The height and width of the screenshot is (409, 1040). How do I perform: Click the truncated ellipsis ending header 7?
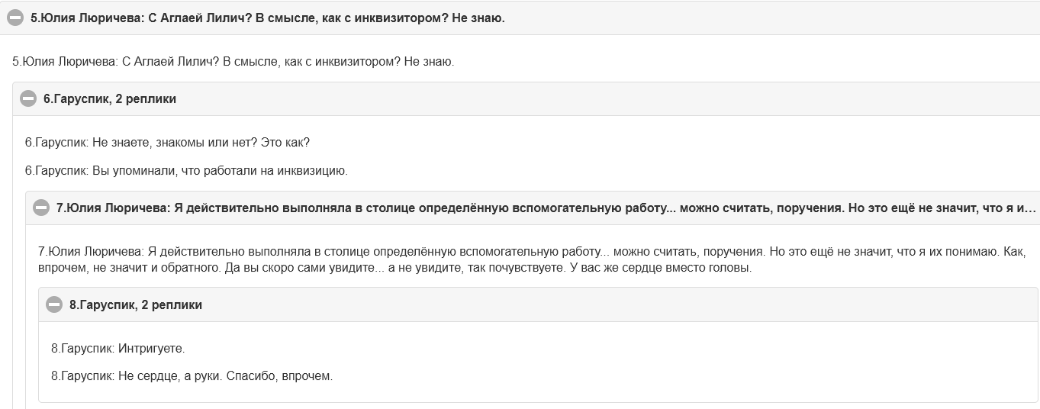(x=1029, y=208)
